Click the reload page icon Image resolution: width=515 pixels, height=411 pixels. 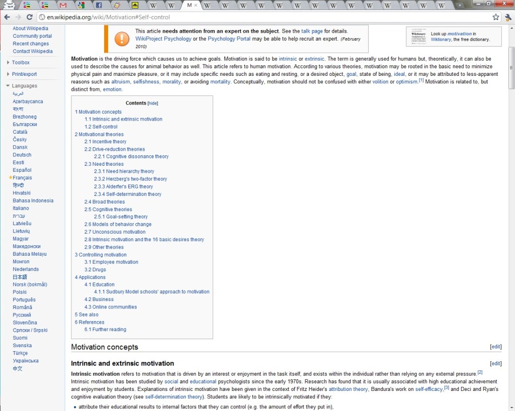(x=30, y=17)
